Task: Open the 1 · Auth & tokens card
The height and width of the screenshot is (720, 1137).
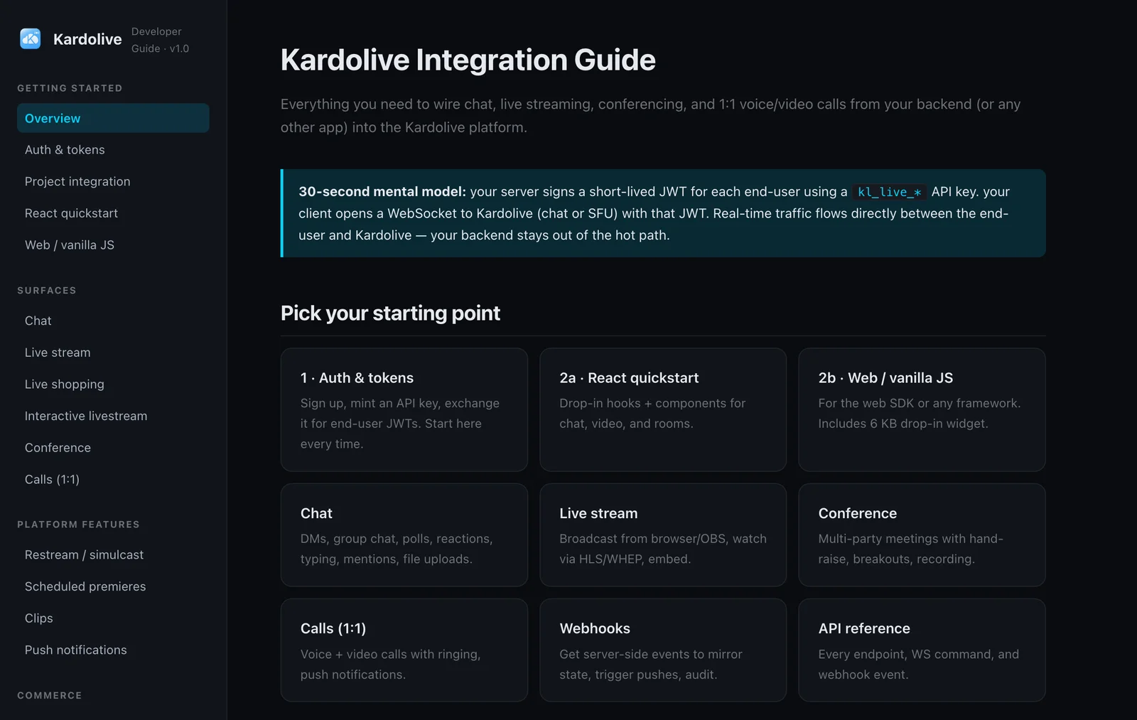Action: tap(404, 409)
